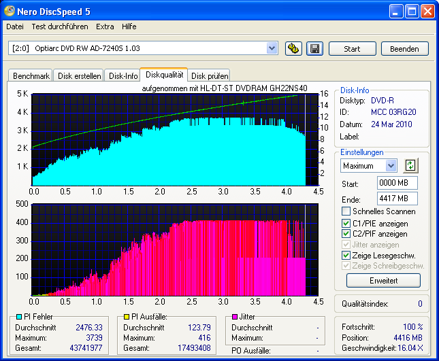The image size is (439, 361).
Task: Click the 'aufgenommen mit HL-DT-ST' chart caption
Action: click(x=225, y=88)
